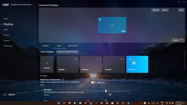Screen dimensions: 187x105
Task: Open volume control in system tray
Action: 169,103
